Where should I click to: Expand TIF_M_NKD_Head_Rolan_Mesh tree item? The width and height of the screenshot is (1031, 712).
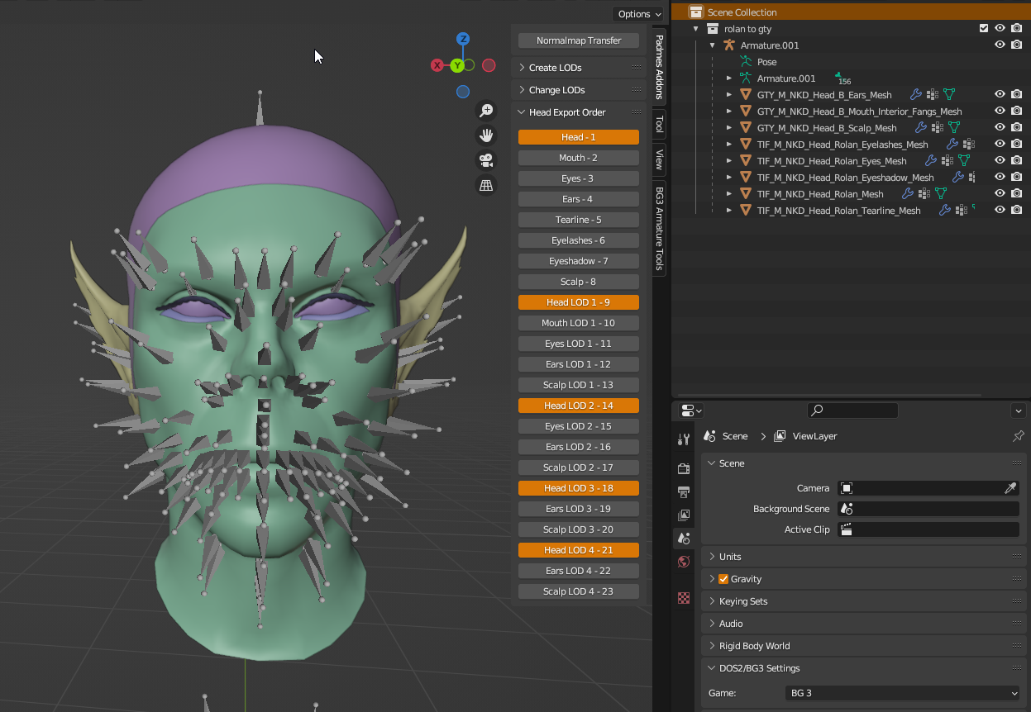click(729, 194)
